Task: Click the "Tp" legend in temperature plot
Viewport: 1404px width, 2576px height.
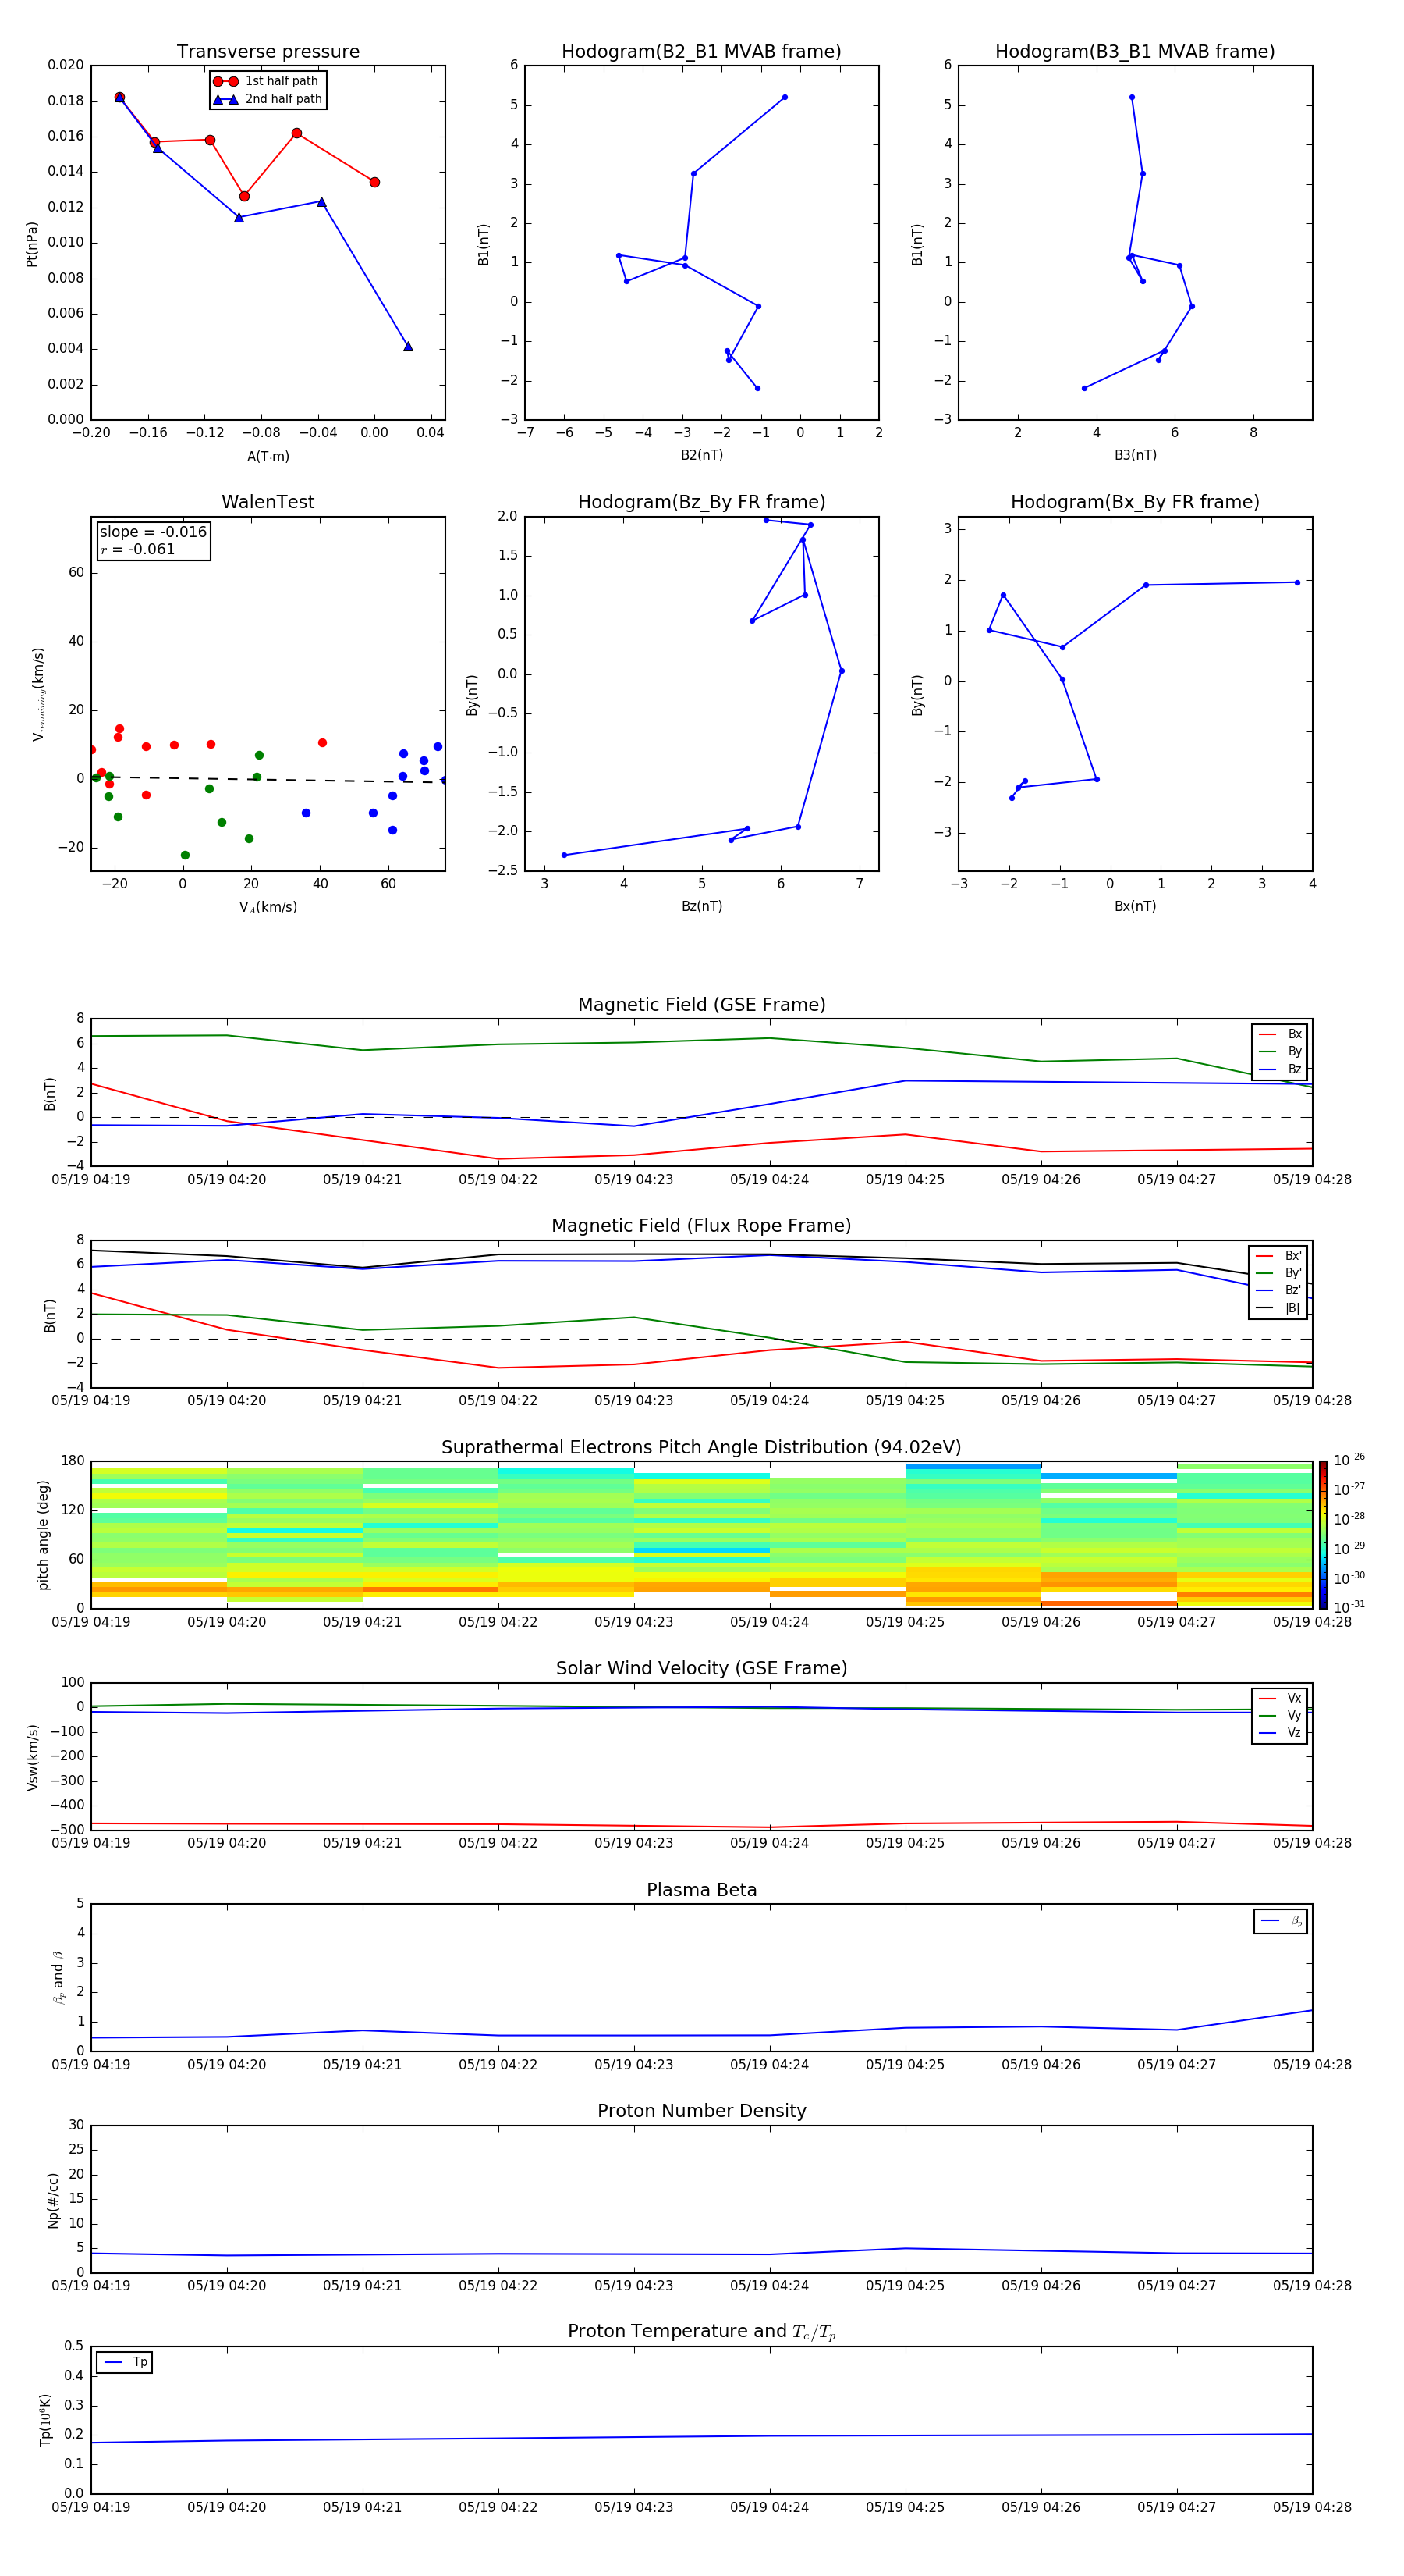Action: [124, 2362]
